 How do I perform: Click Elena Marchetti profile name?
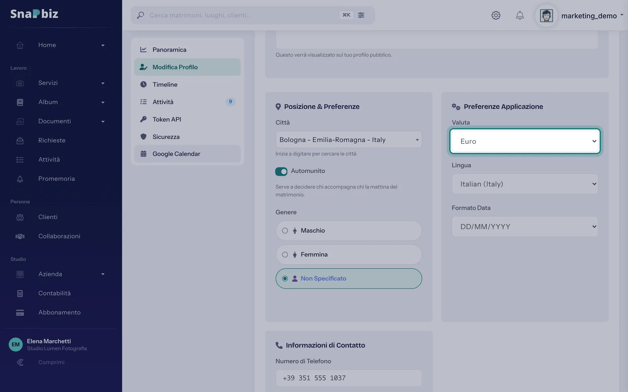(49, 341)
